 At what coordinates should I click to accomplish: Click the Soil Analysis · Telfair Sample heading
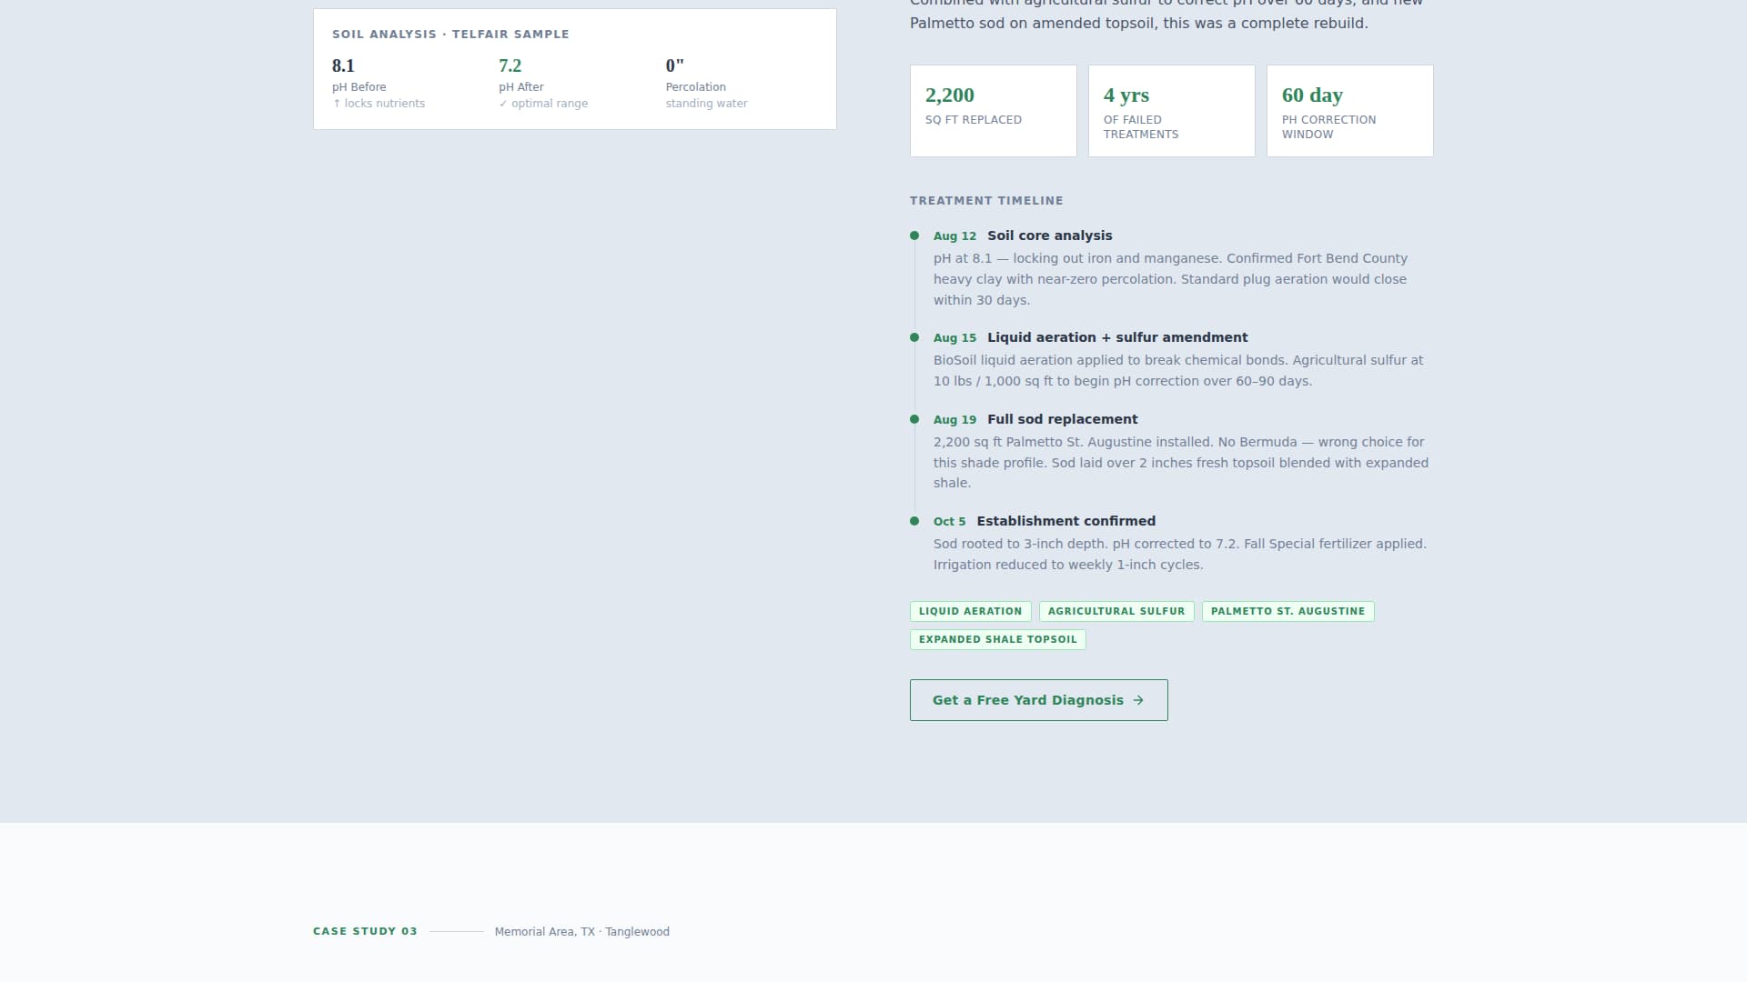click(x=450, y=34)
